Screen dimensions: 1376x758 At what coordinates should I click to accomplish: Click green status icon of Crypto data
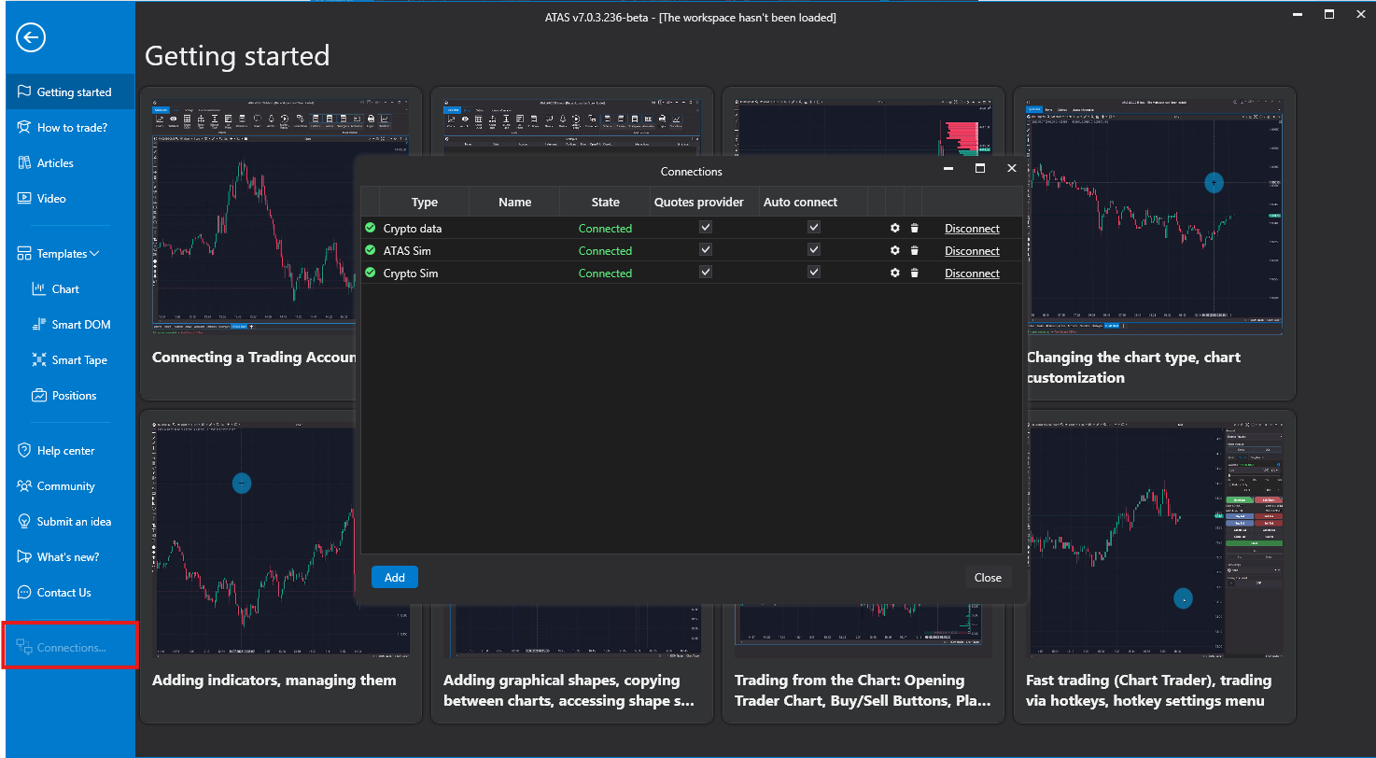(371, 228)
